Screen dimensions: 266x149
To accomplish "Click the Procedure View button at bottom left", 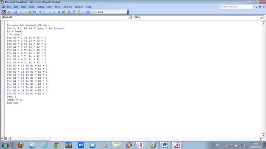I will [2, 138].
